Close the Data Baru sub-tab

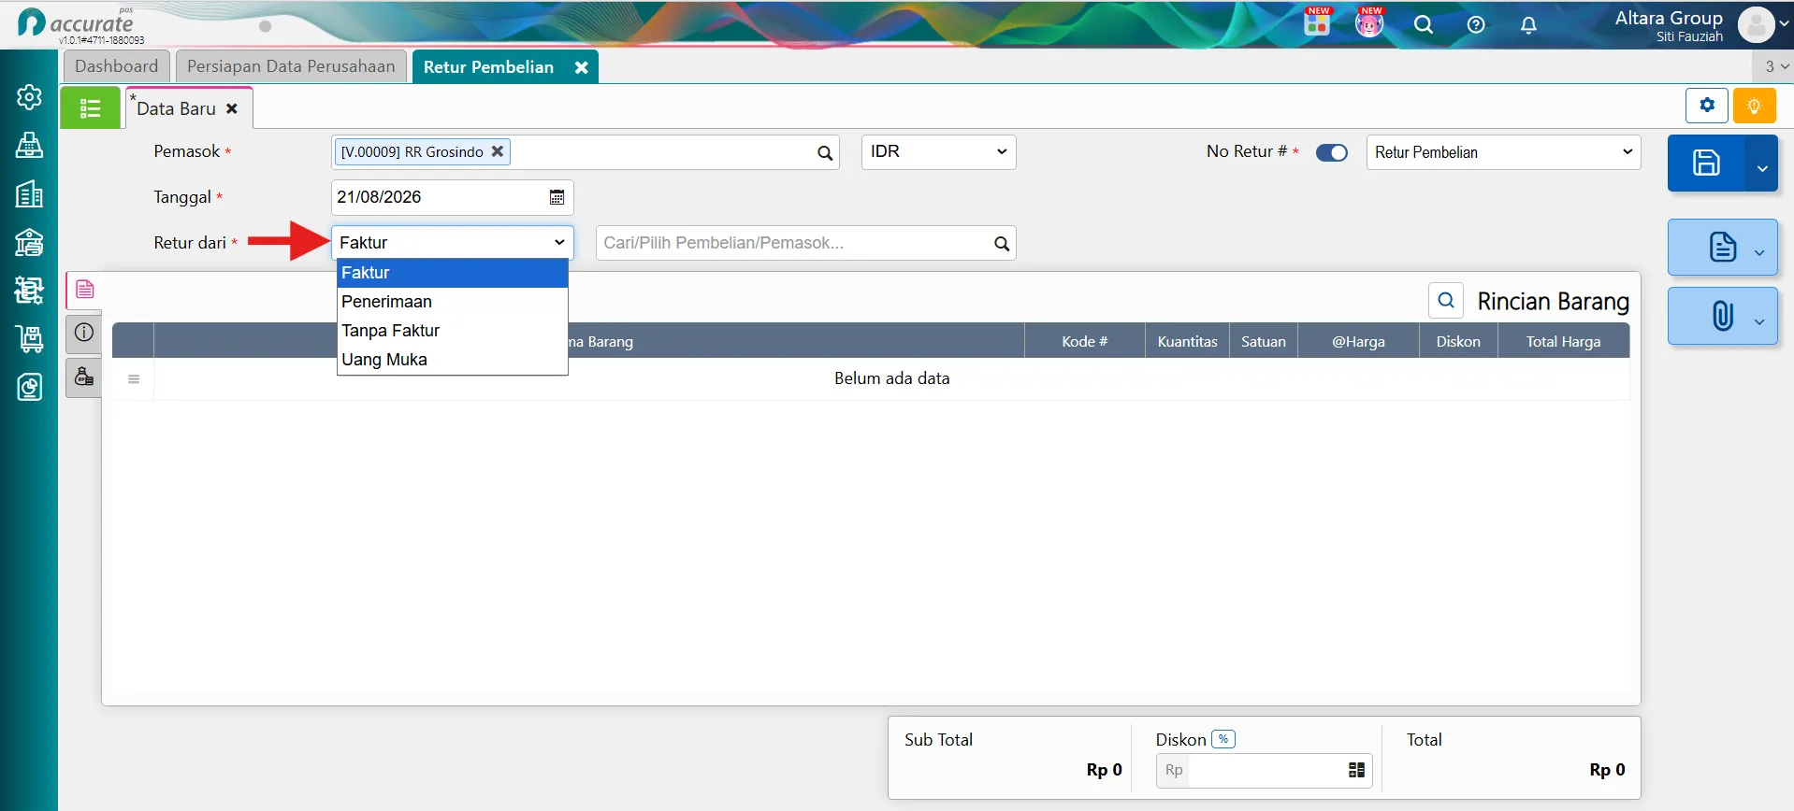[x=232, y=108]
